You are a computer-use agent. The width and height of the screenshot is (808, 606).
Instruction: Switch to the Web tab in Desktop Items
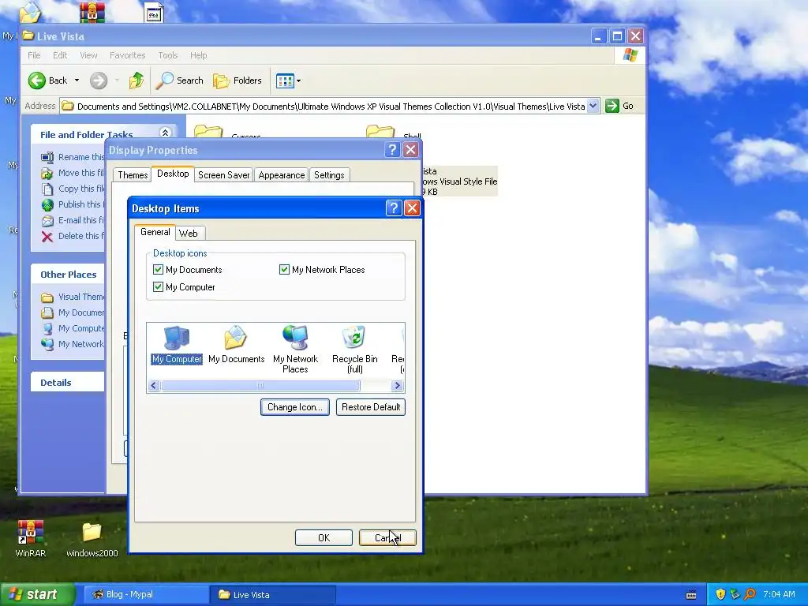tap(188, 234)
